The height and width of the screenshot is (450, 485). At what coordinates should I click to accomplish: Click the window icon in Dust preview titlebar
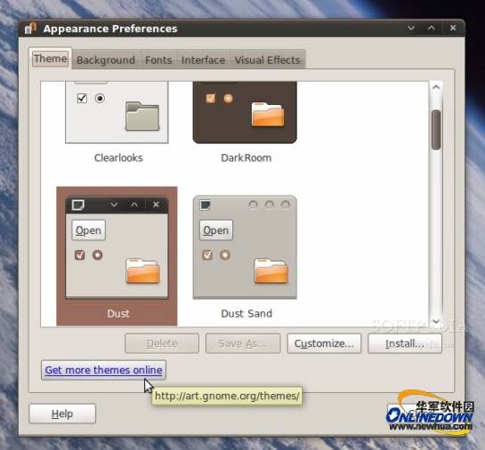(x=77, y=205)
